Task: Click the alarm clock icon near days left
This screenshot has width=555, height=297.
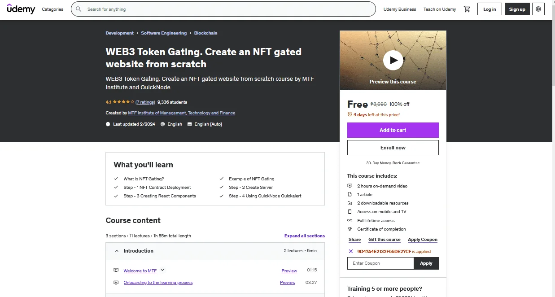Action: 350,114
